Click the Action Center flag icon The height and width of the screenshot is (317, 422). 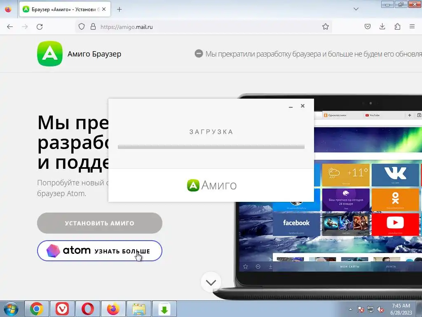point(360,309)
